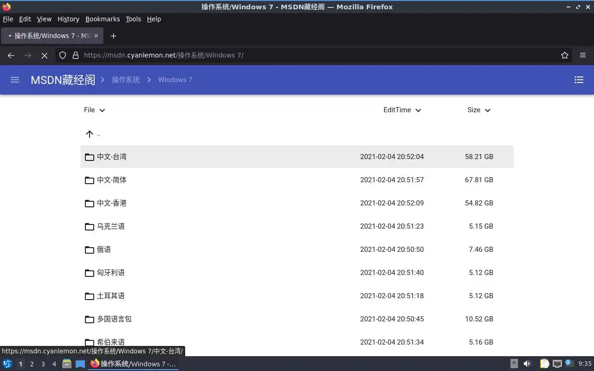Sort by Size column dropdown arrow
The height and width of the screenshot is (371, 594).
pos(488,110)
